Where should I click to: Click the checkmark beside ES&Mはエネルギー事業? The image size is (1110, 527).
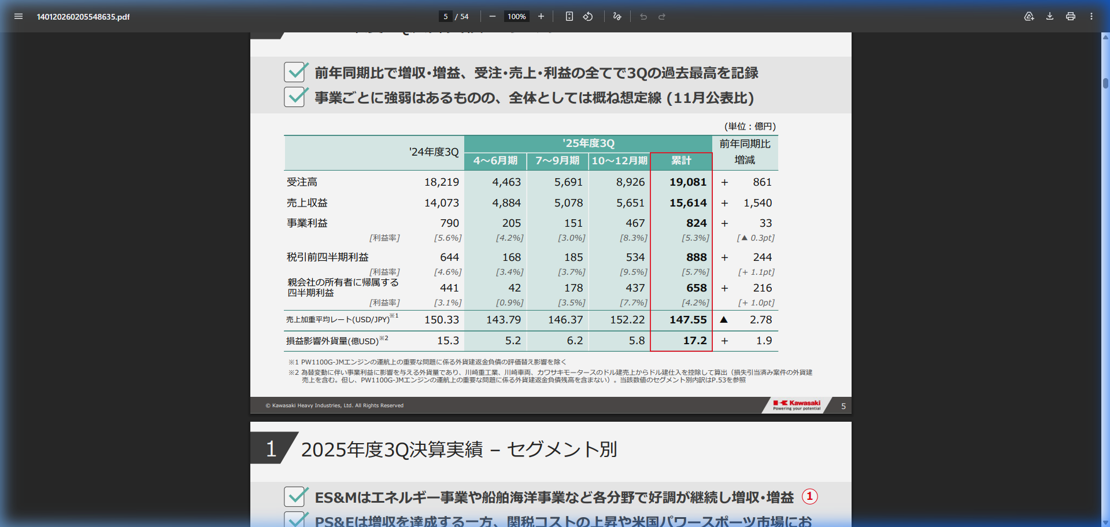[x=295, y=496]
